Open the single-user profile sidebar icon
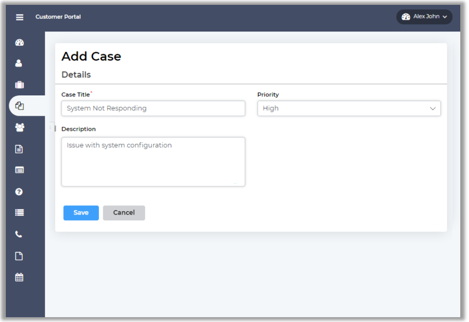The height and width of the screenshot is (322, 469). (x=19, y=63)
